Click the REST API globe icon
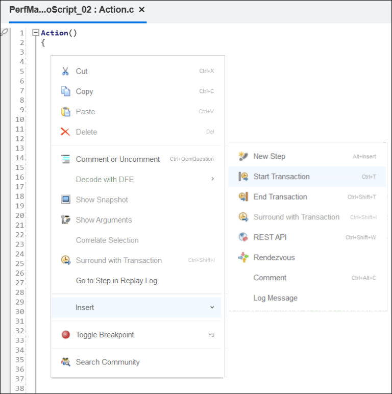This screenshot has height=394, width=392. coord(243,237)
